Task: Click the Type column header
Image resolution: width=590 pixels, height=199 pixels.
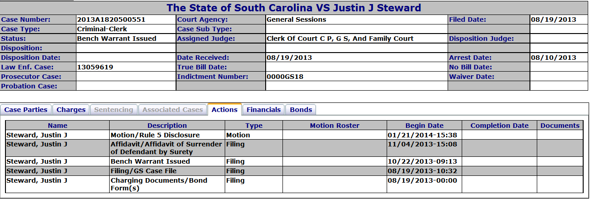Action: [254, 126]
